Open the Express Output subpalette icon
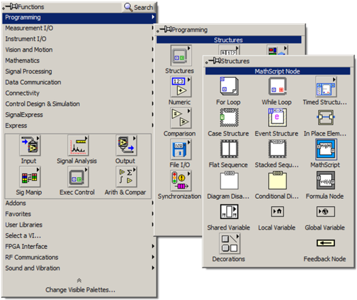 [x=126, y=146]
